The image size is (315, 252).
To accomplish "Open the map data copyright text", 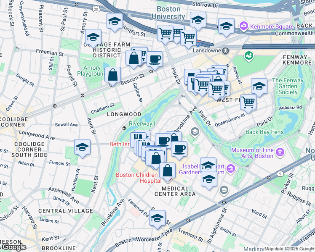I will click(x=289, y=249).
